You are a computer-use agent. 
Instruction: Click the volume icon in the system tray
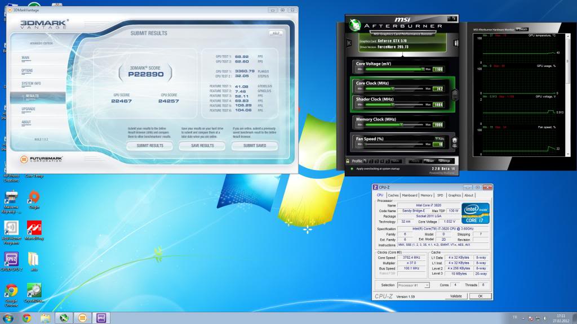tap(545, 318)
